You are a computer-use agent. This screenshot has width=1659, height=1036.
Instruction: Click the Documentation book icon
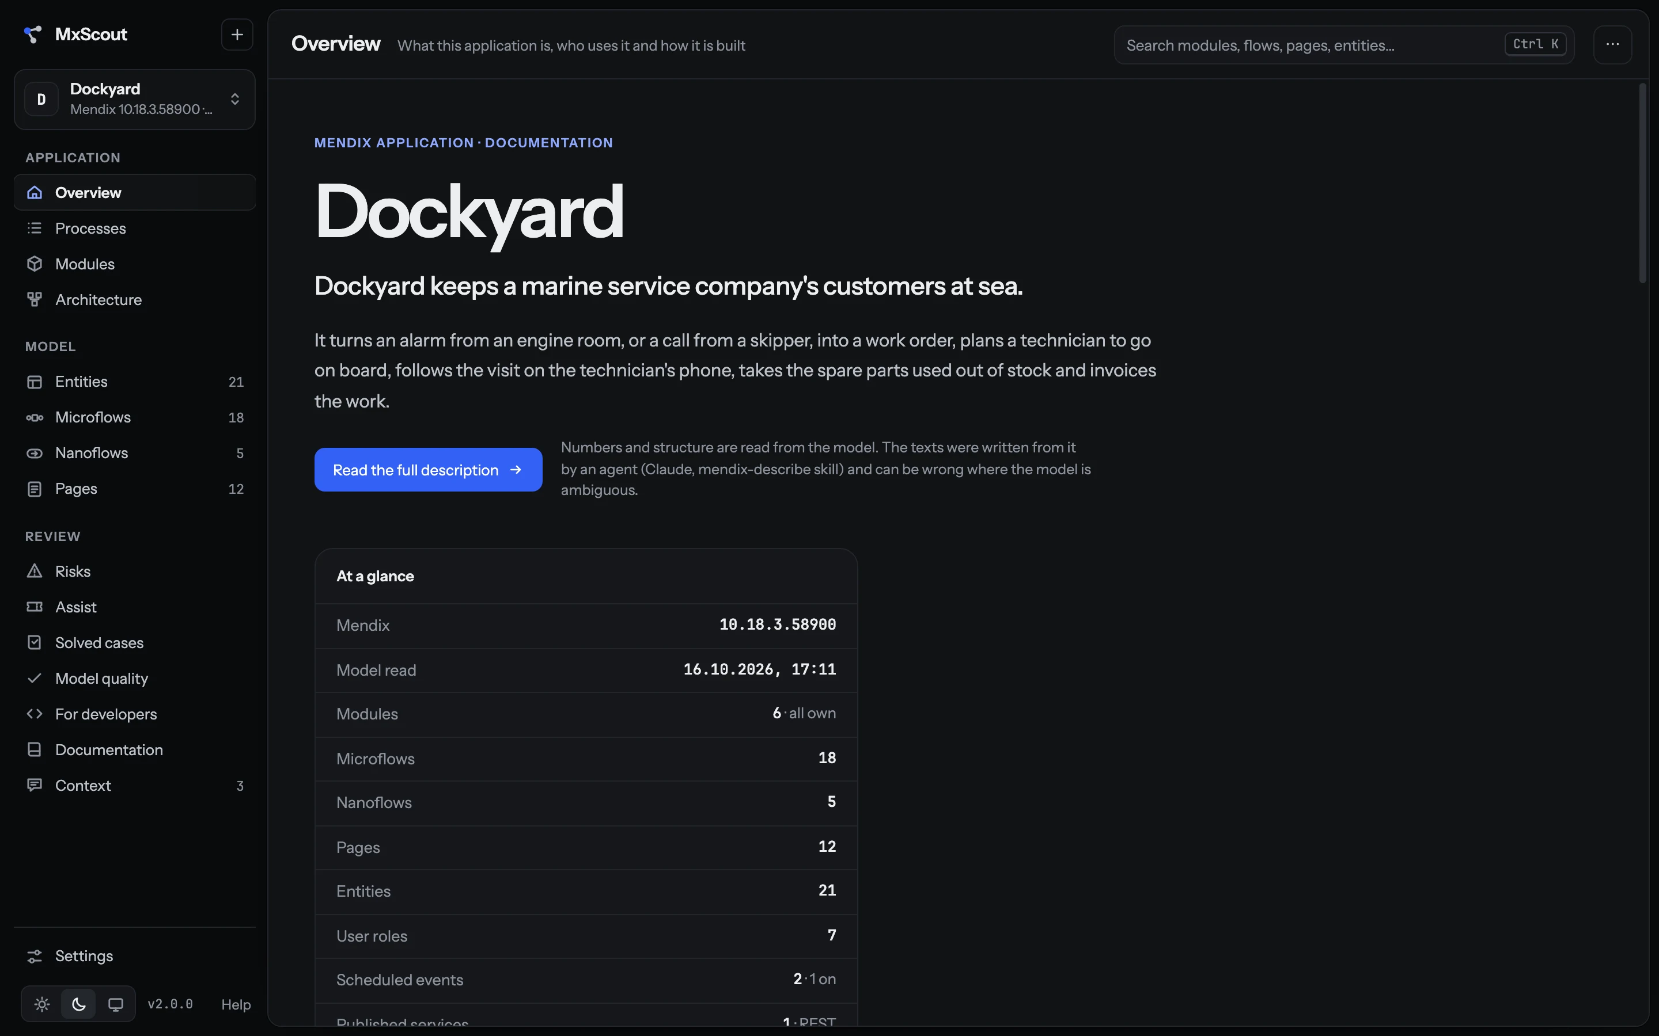point(35,749)
